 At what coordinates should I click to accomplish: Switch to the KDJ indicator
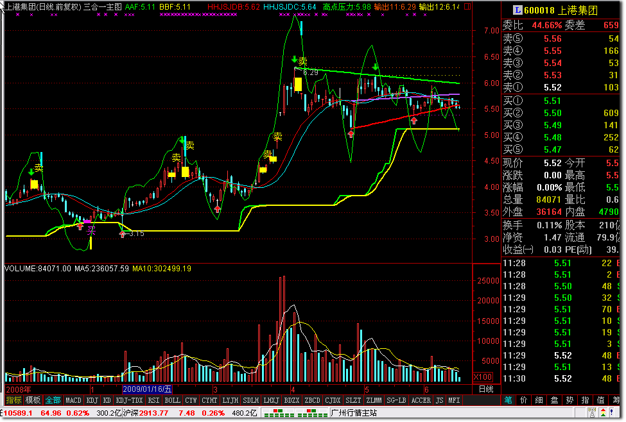pos(92,400)
